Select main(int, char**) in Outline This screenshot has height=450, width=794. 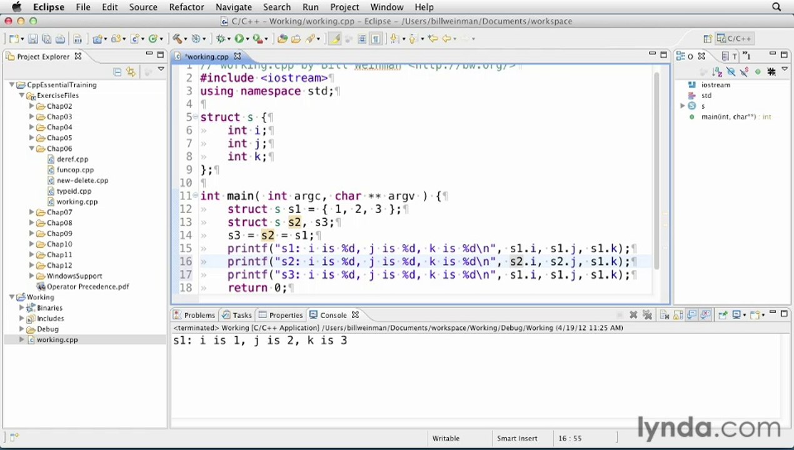coord(735,117)
